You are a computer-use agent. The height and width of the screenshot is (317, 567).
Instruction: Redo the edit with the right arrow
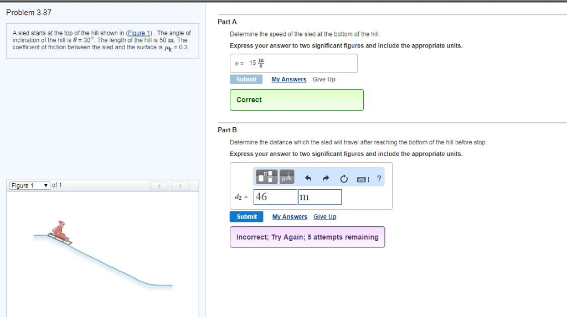[x=326, y=178]
